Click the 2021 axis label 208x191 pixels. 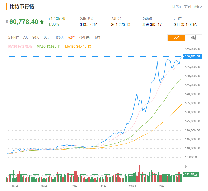click(x=132, y=186)
